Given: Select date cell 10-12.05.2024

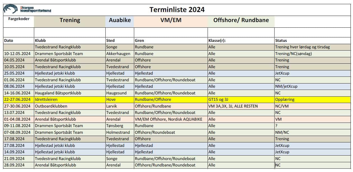Looking at the screenshot, I should pos(18,54).
